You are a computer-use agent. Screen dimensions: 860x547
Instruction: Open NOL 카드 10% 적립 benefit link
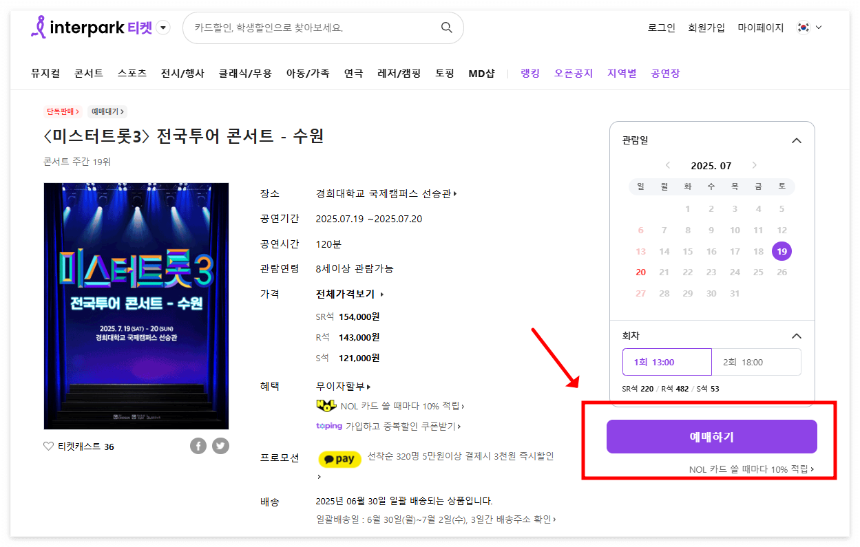[402, 406]
